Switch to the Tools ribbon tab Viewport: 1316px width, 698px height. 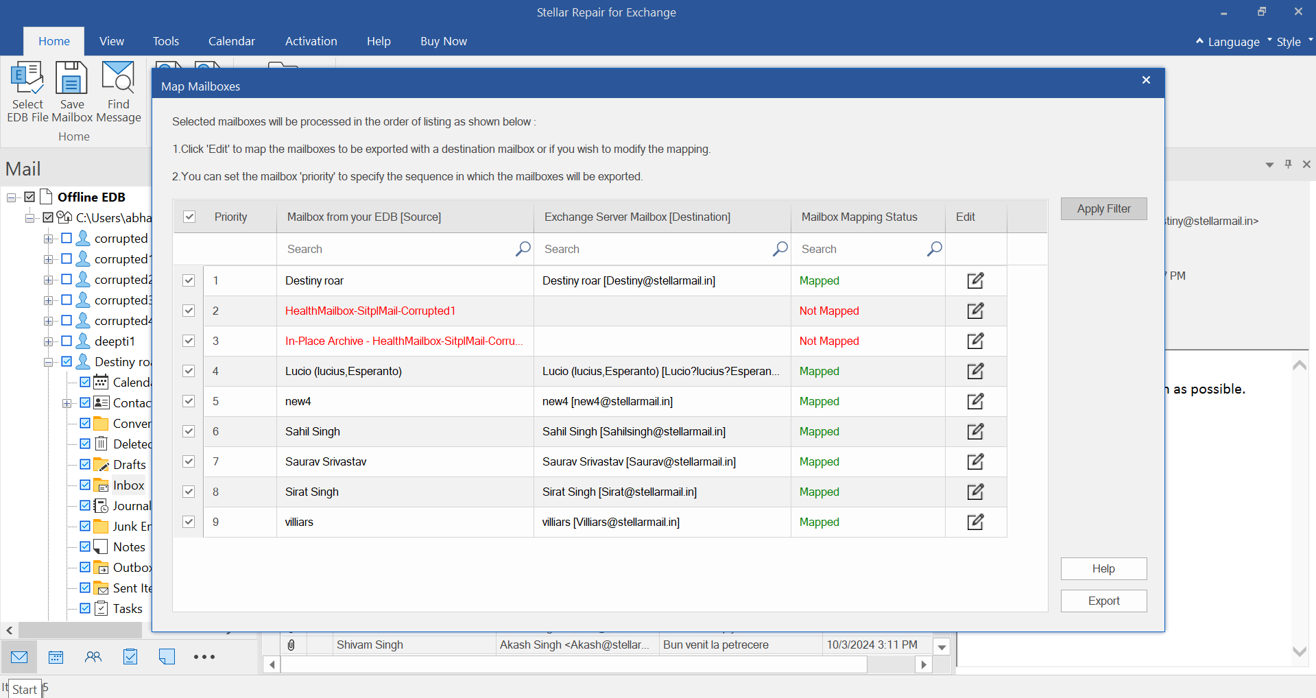pyautogui.click(x=165, y=41)
